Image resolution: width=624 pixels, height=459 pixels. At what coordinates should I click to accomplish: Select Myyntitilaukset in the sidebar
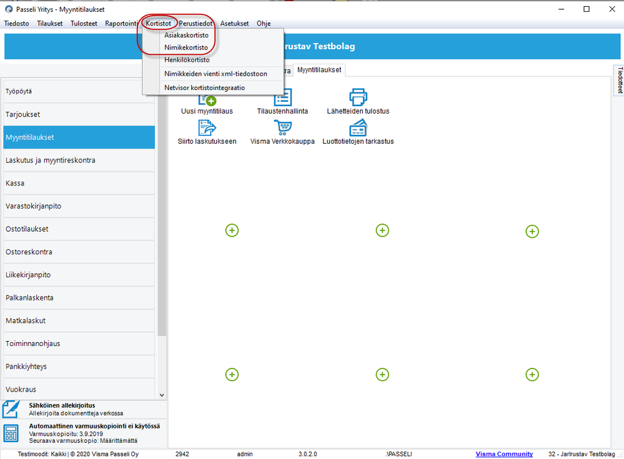coord(79,137)
